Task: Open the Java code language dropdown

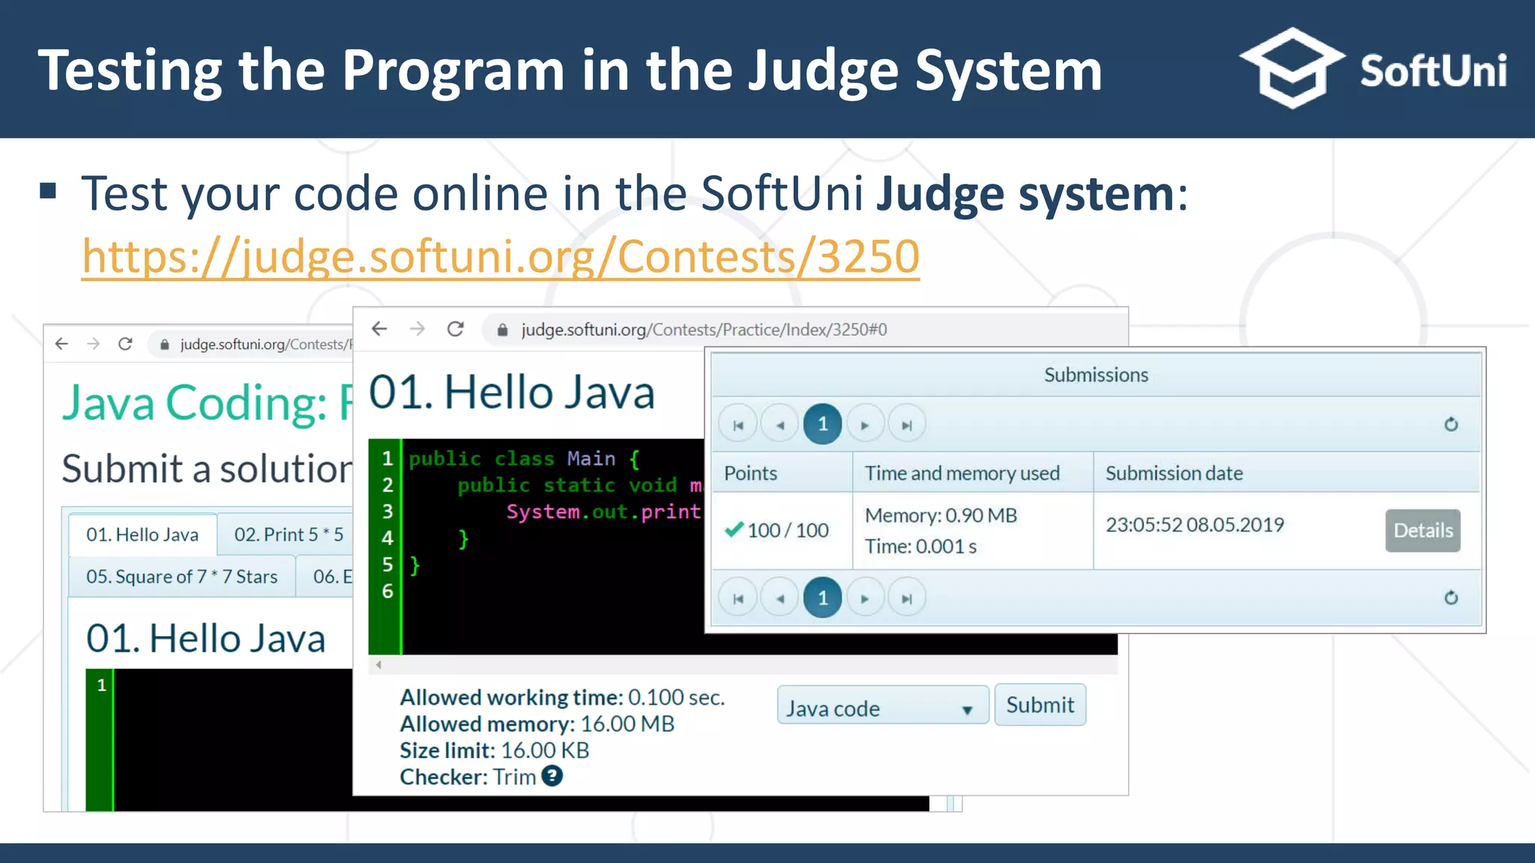Action: point(882,706)
